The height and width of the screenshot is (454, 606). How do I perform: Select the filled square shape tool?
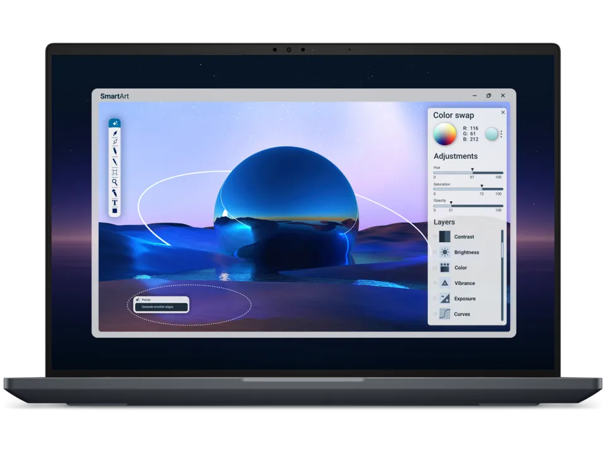coord(115,211)
